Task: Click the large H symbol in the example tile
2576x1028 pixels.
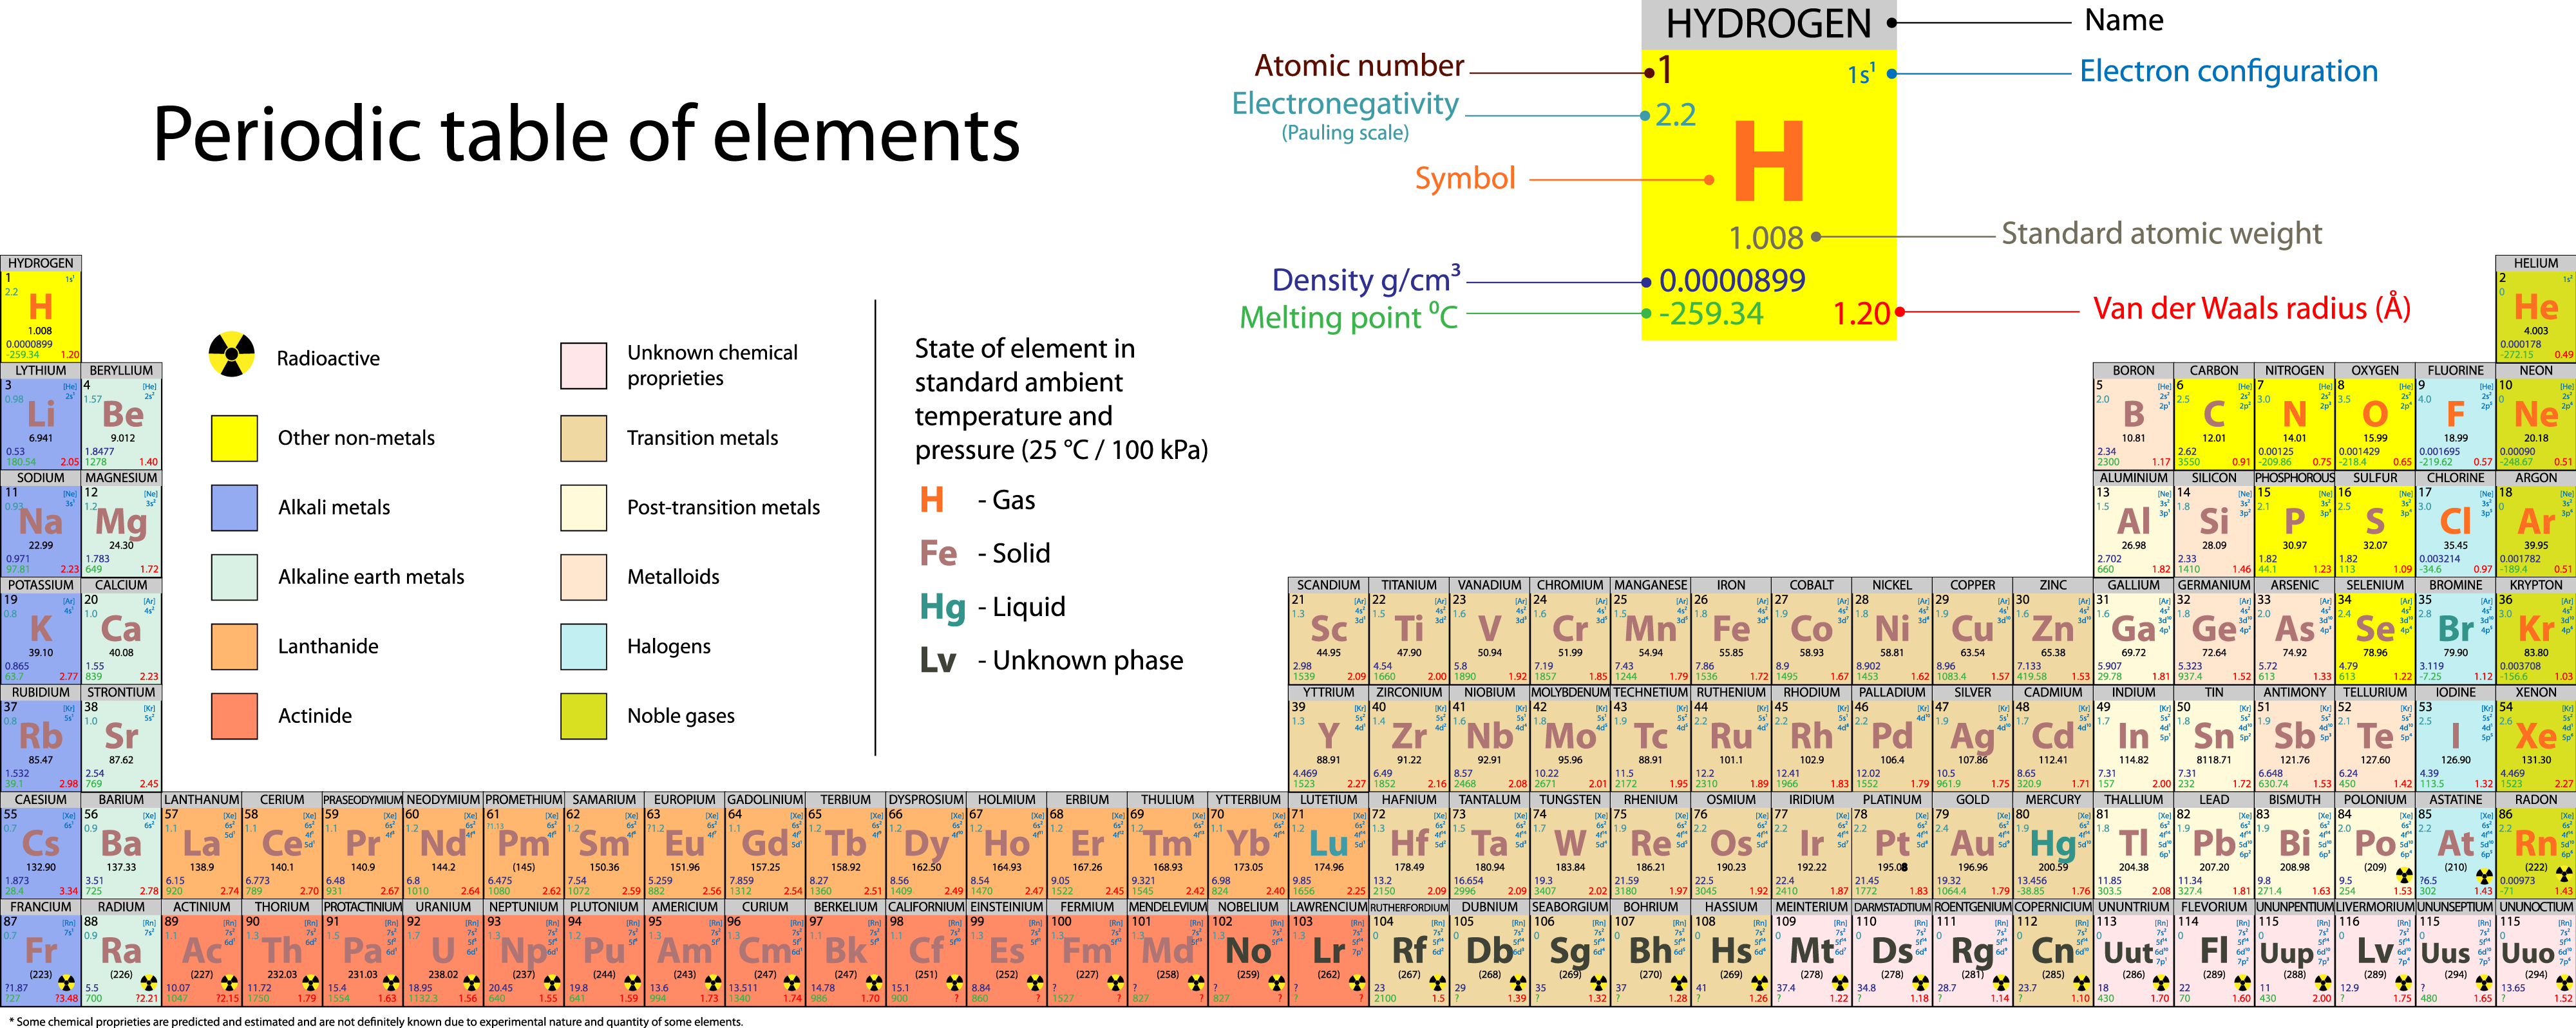Action: (x=1769, y=161)
